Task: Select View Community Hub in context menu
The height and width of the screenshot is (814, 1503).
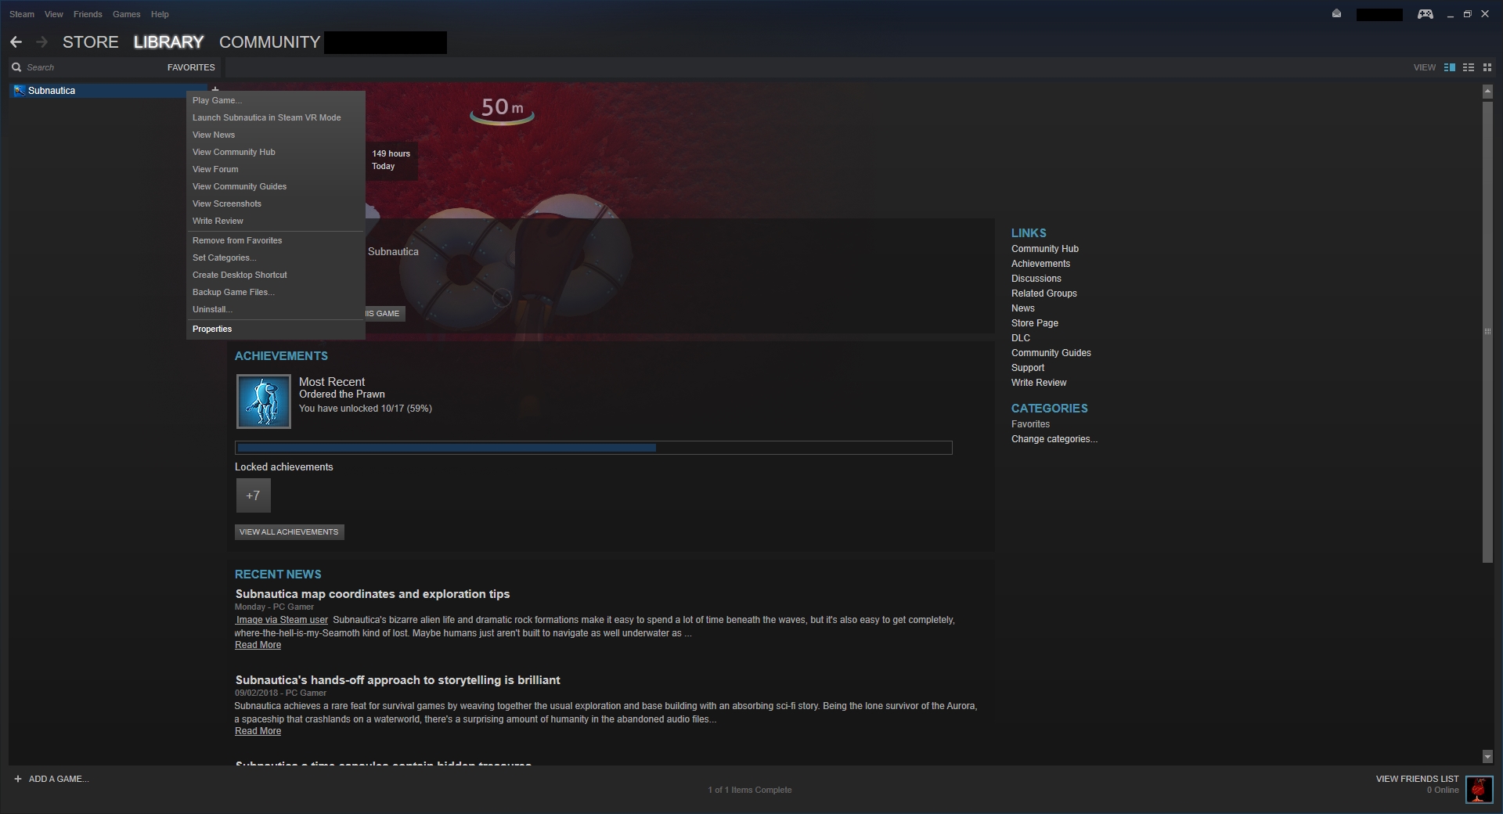Action: pos(276,152)
